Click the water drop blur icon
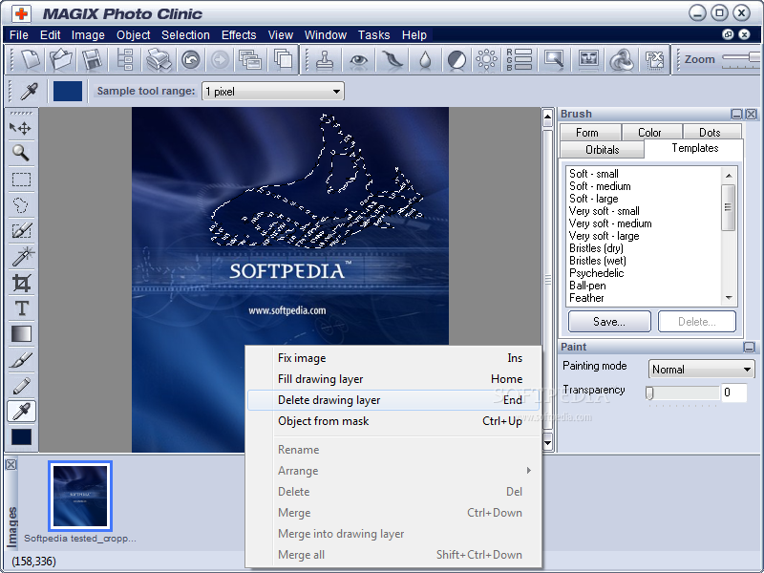 click(x=425, y=60)
